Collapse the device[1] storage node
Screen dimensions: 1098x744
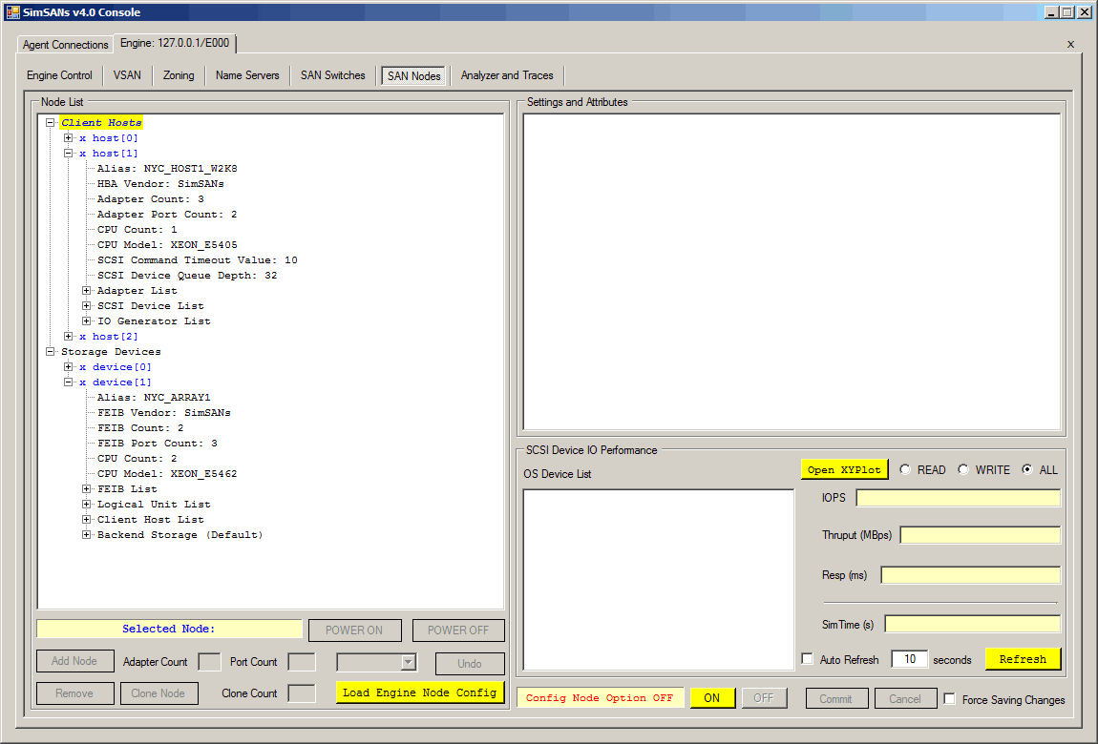click(x=69, y=382)
